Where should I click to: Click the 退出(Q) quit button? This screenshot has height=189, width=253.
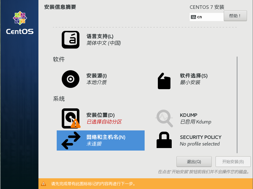click(x=194, y=162)
